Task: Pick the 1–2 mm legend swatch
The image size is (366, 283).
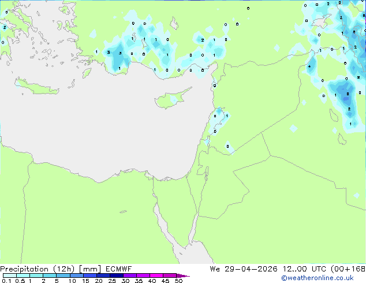Action: 36,275
